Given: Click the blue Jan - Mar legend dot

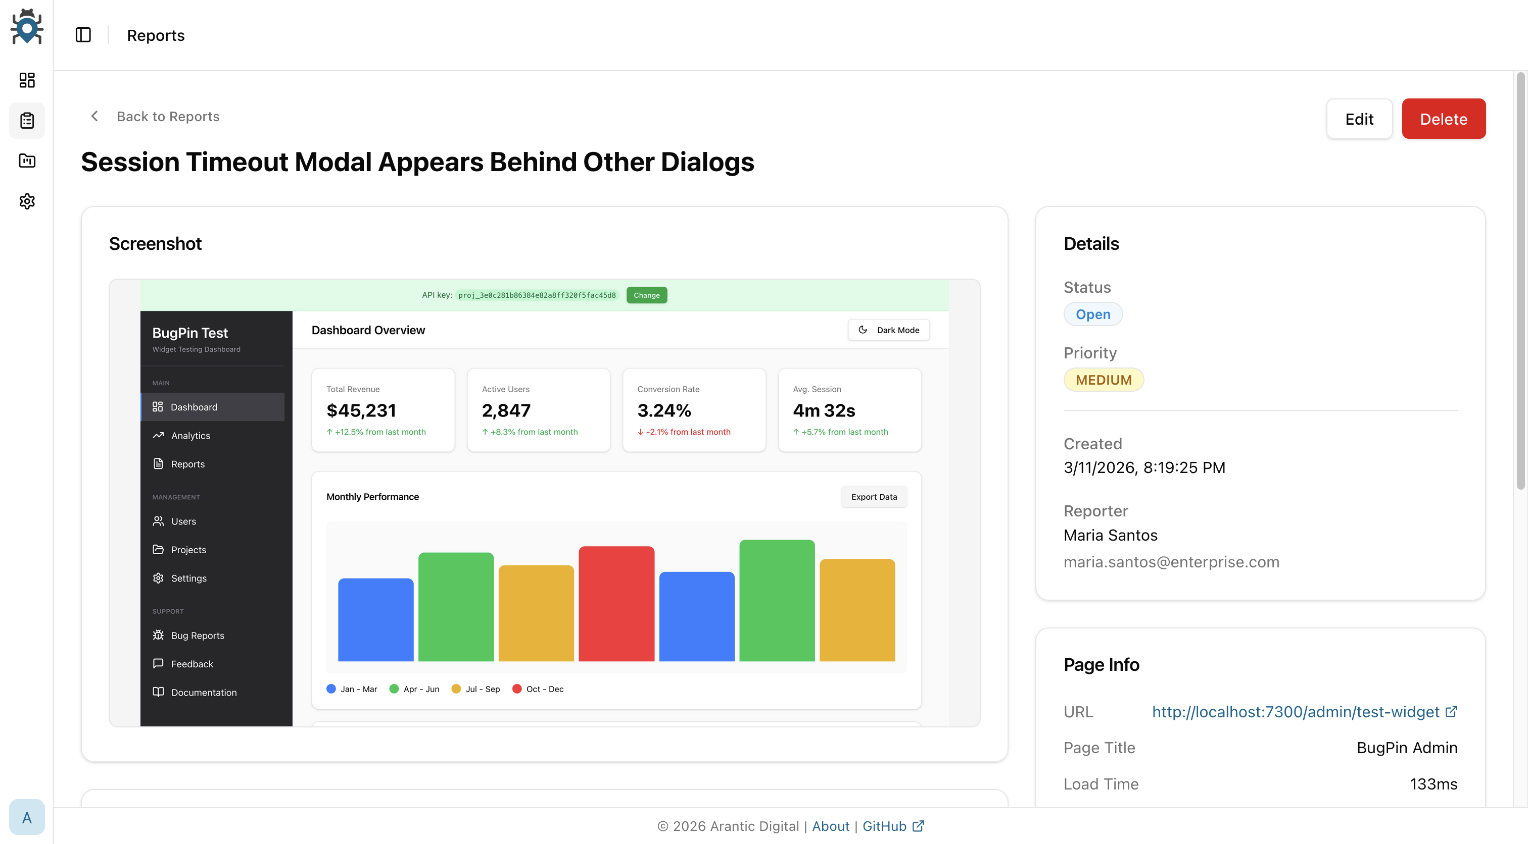Looking at the screenshot, I should [331, 689].
